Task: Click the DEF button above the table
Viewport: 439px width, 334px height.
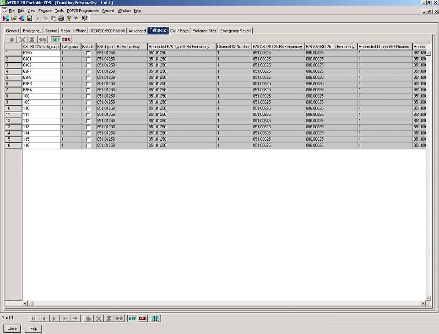Action: (56, 40)
